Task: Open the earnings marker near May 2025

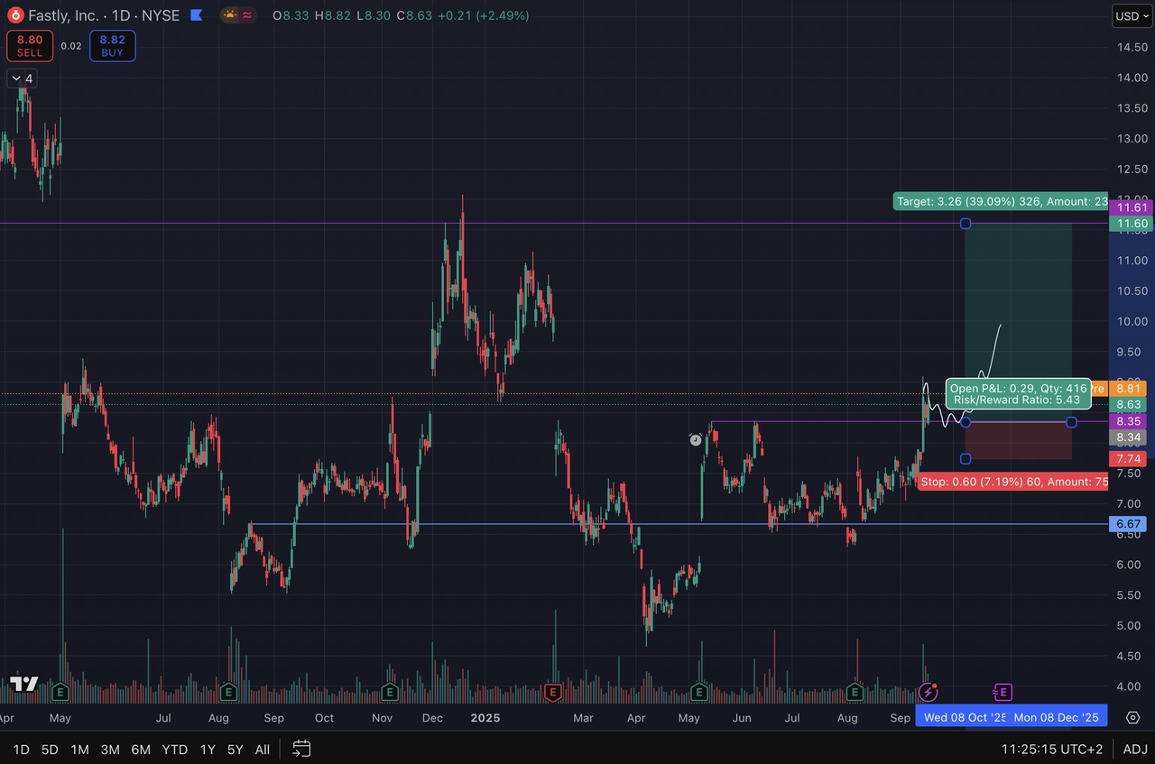Action: 698,692
